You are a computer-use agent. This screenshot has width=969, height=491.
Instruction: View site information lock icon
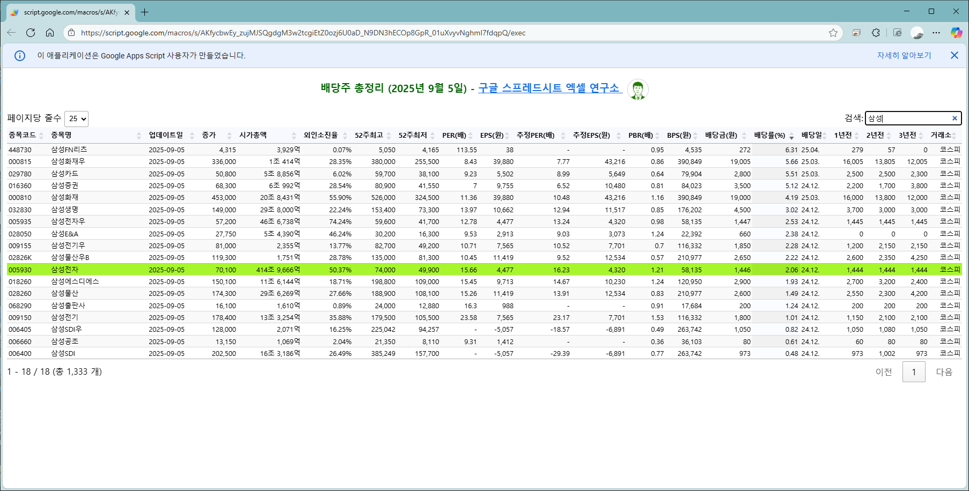point(71,33)
